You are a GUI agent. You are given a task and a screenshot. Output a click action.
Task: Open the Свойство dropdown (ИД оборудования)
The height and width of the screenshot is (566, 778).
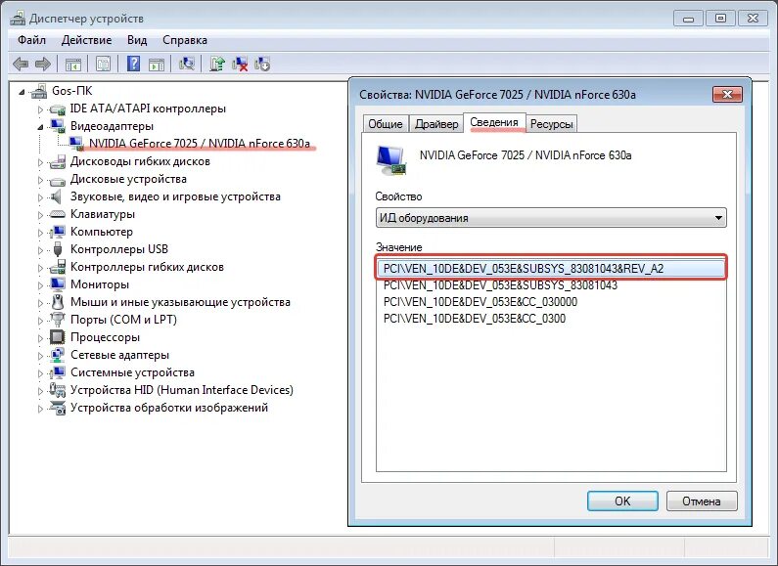pos(551,218)
